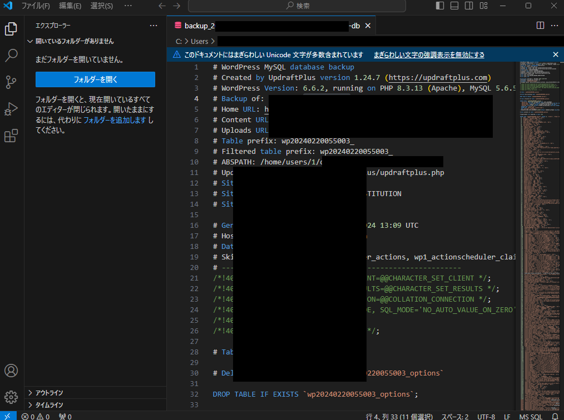Viewport: 564px width, 420px height.
Task: Click the 検索 command center search box
Action: coord(298,6)
